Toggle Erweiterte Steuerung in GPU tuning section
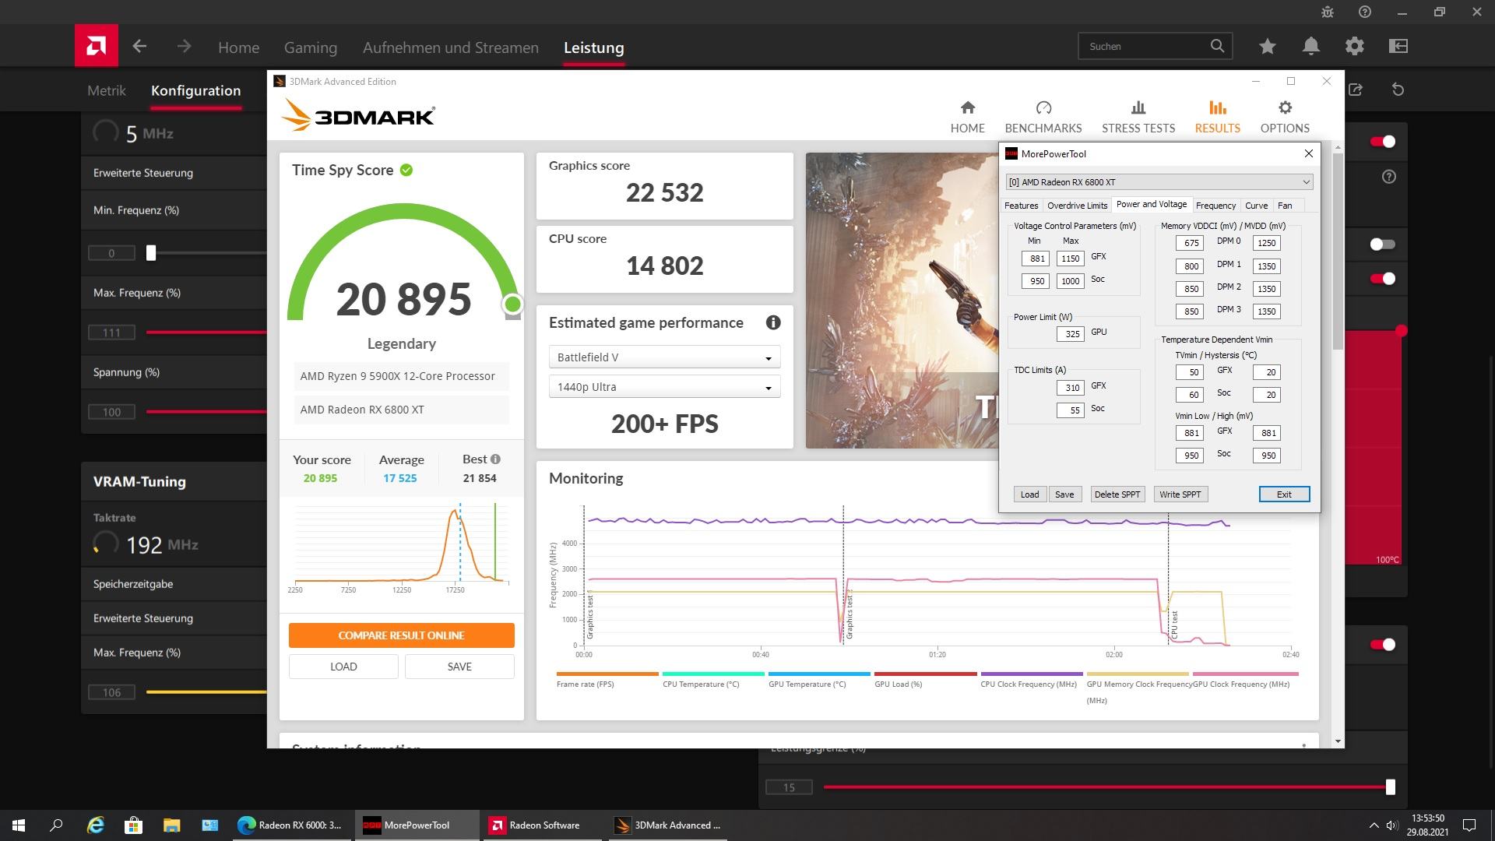This screenshot has height=841, width=1495. 174,173
